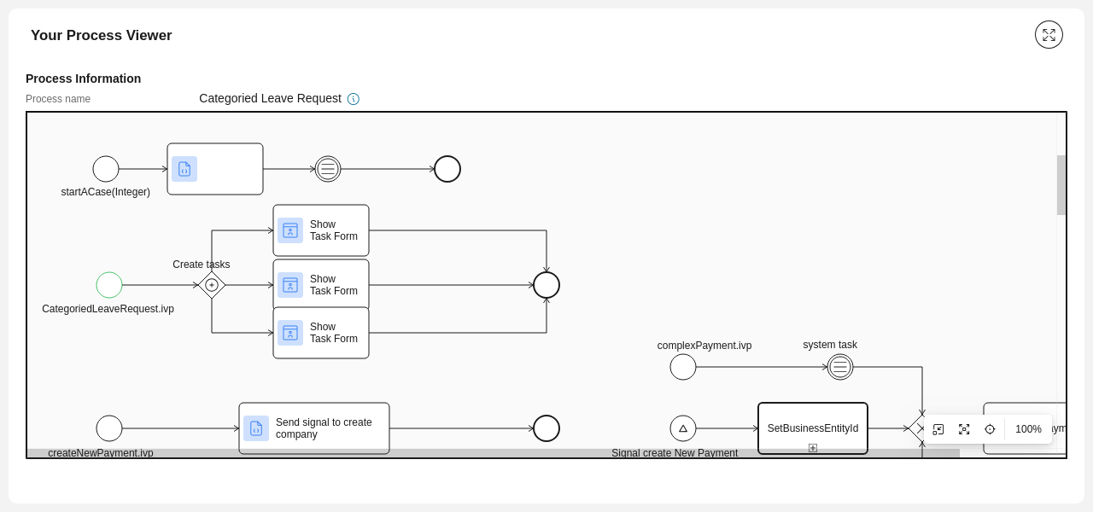Click the fit-to-viewport icon in viewer controls

(x=938, y=429)
